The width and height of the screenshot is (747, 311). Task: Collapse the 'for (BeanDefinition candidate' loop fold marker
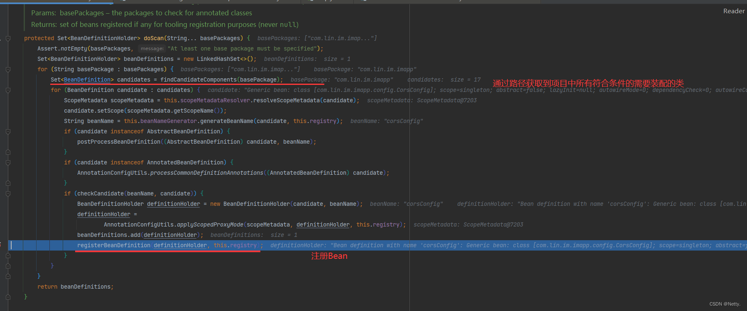click(8, 90)
